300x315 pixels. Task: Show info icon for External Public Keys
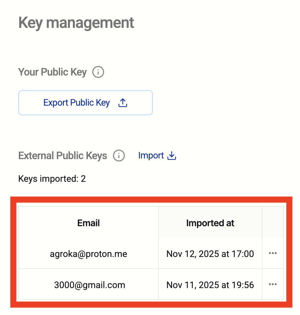[x=119, y=156]
